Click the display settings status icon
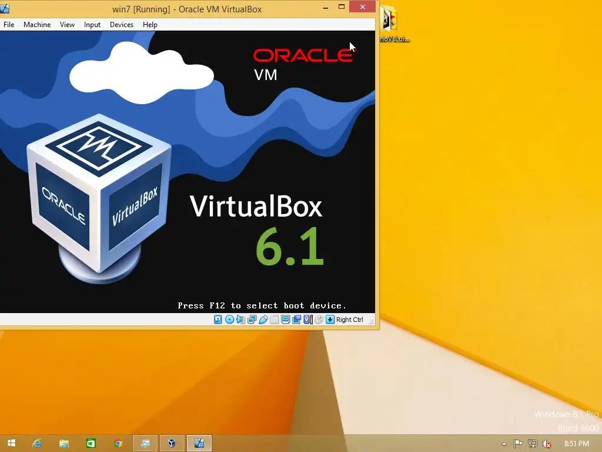602x452 pixels. click(x=285, y=320)
